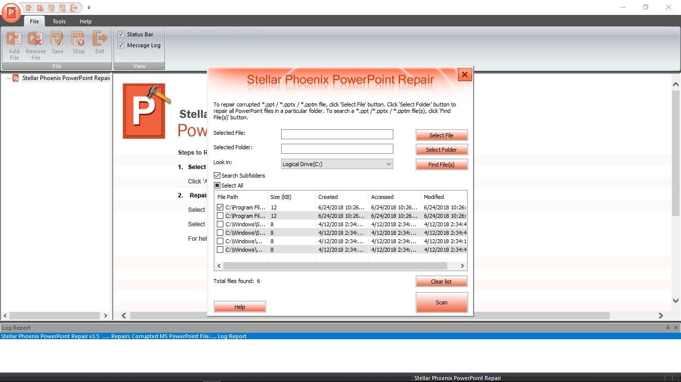The height and width of the screenshot is (382, 681).
Task: Clear the found files with Clear list
Action: click(x=442, y=282)
